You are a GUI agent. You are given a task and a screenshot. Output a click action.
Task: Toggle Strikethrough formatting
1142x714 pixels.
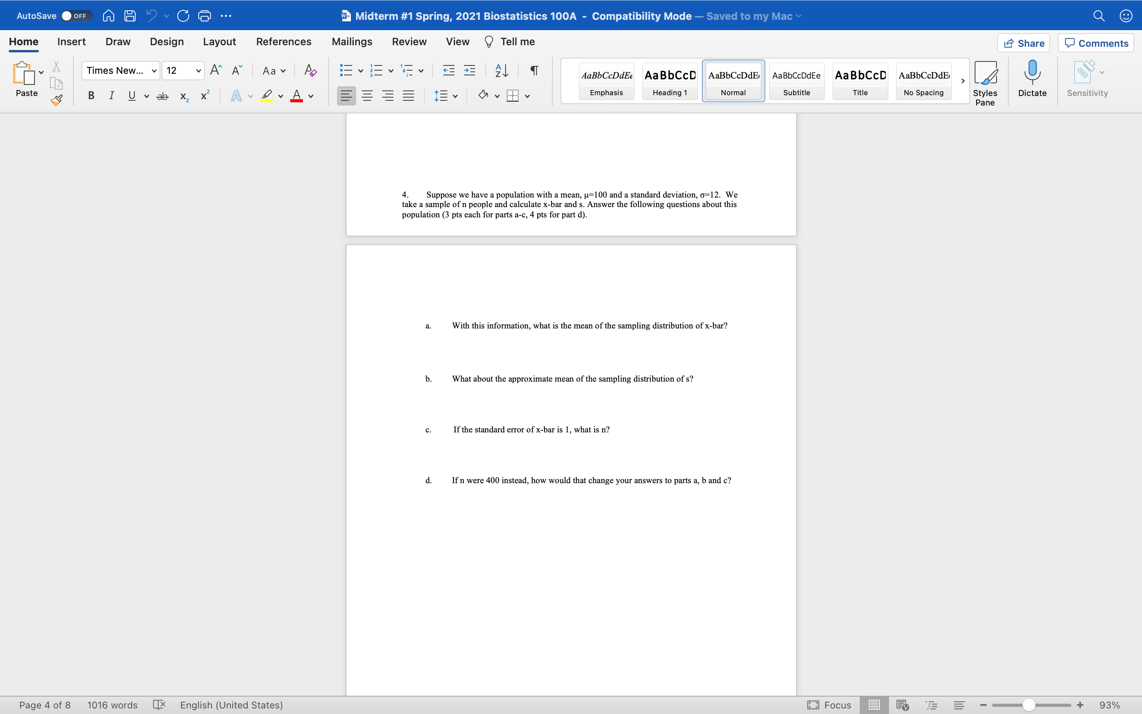162,96
